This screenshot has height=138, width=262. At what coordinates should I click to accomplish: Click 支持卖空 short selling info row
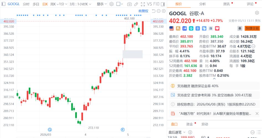[x=214, y=95]
